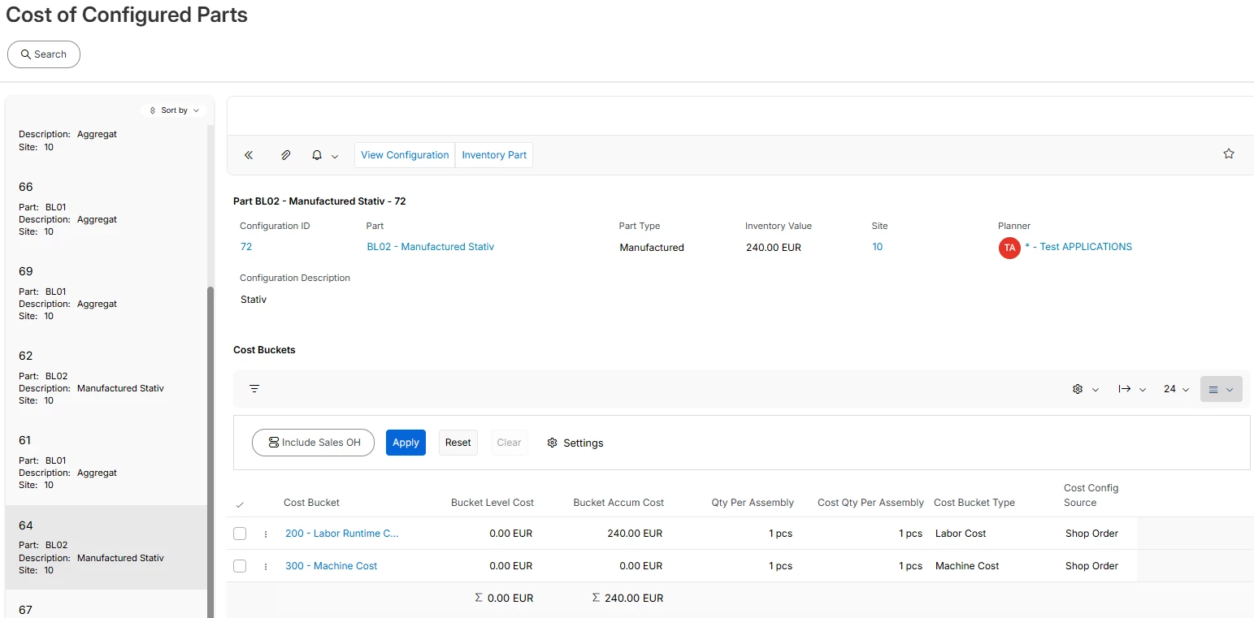Screen dimensions: 1254x618
Task: Open the list view layout dropdown
Action: (1221, 389)
